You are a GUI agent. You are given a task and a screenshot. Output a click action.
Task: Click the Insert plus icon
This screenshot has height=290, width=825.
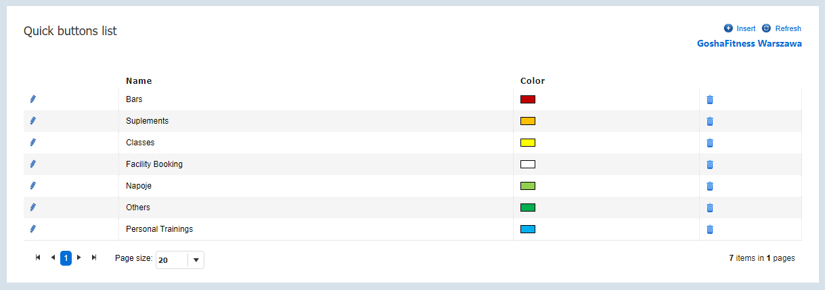(728, 28)
